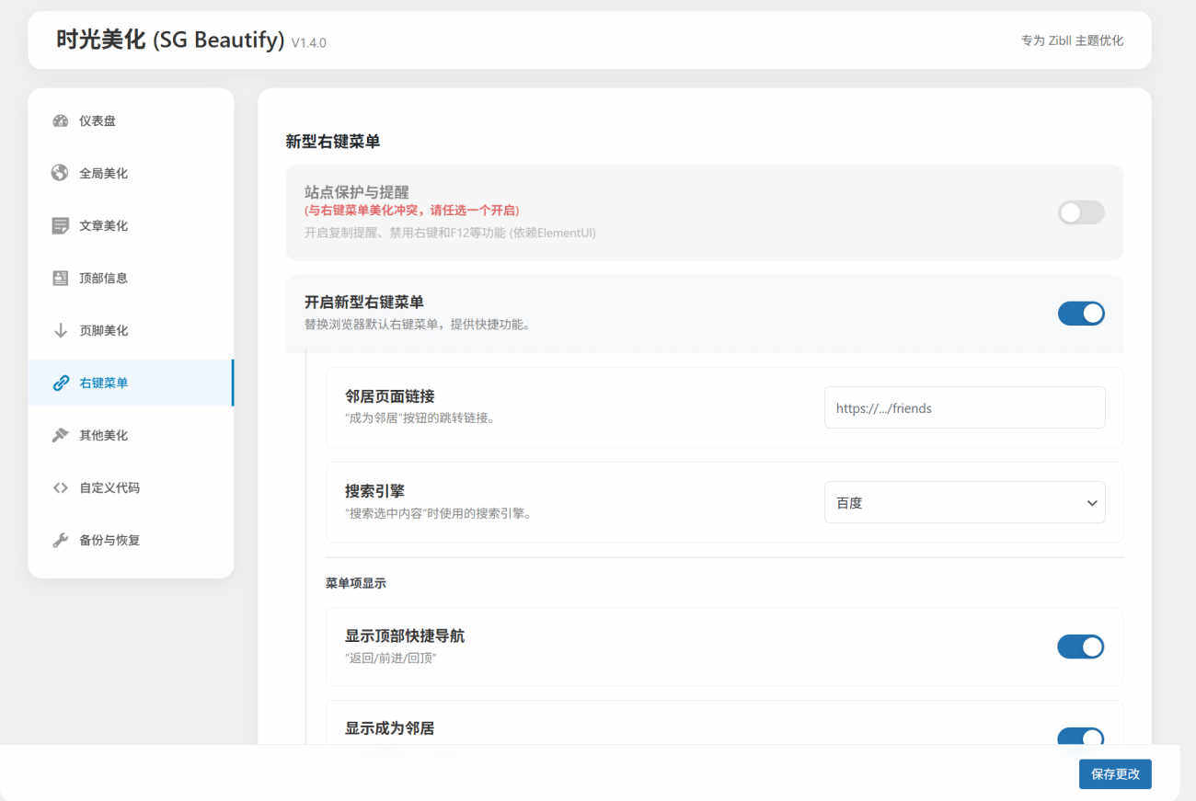Select the 页脚美化 footer arrow icon
This screenshot has width=1196, height=801.
tap(61, 330)
